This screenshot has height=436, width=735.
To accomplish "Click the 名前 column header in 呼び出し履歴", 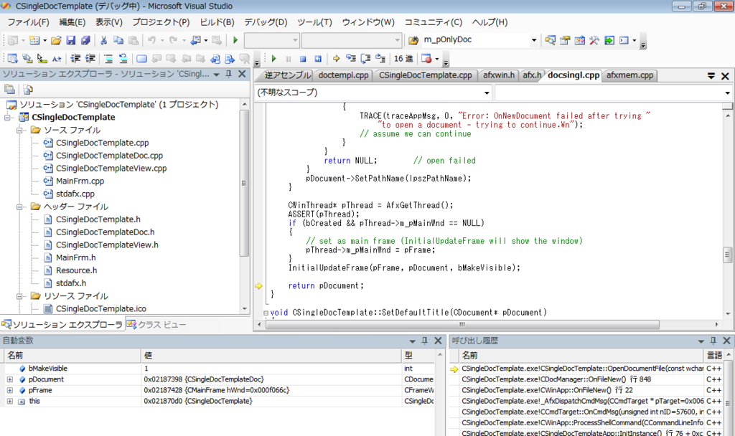I will [581, 356].
